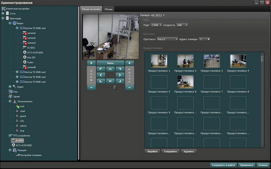The width and height of the screenshot is (271, 169).
Task: Pan camera down with arrow
Action: coord(110,81)
